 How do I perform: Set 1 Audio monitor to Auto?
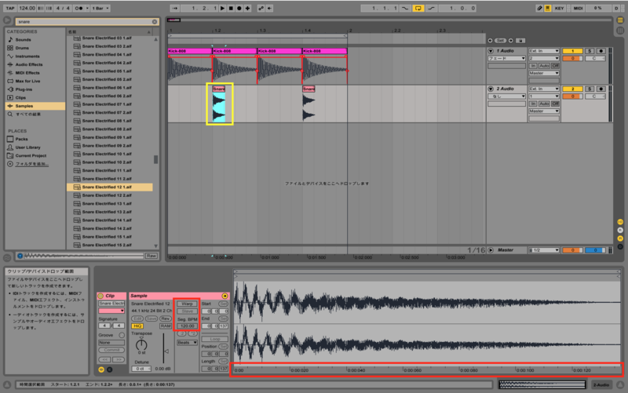(544, 66)
